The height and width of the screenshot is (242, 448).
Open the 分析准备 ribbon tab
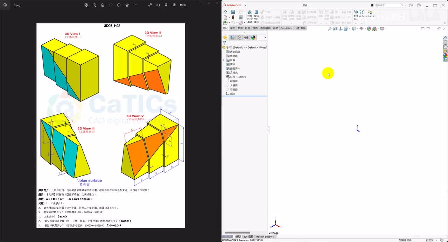pos(300,28)
